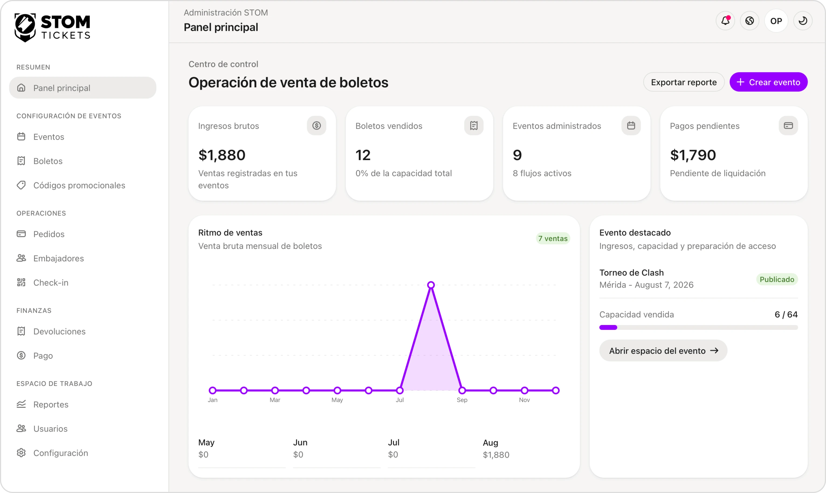
Task: Click the globe language icon
Action: (x=750, y=21)
